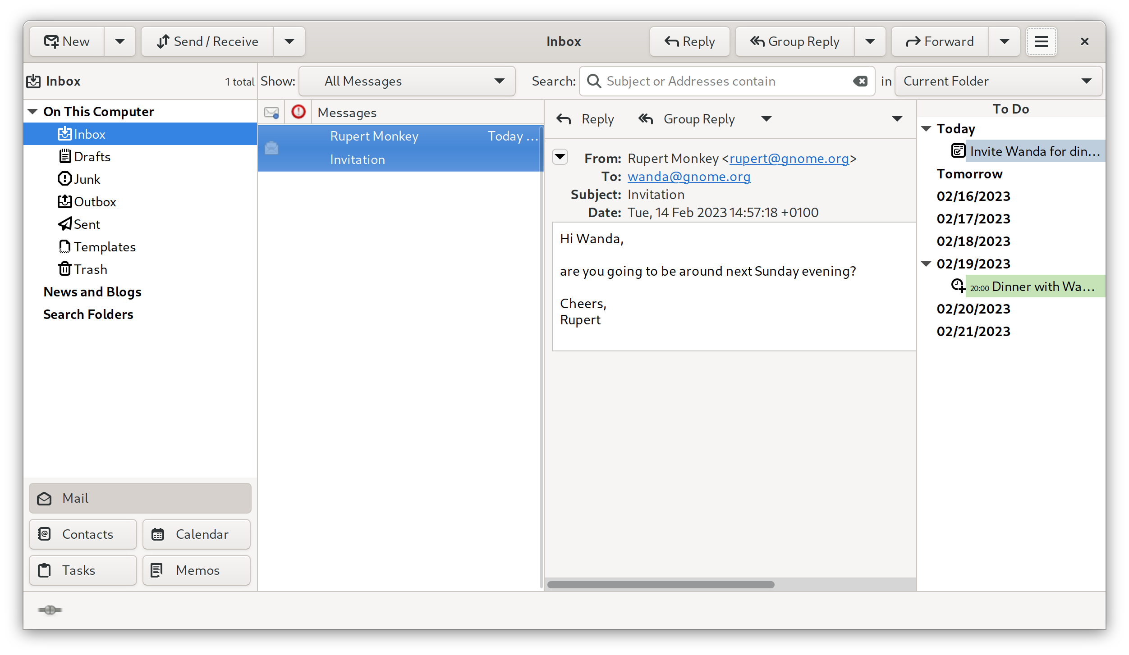Image resolution: width=1129 pixels, height=655 pixels.
Task: Click the rupert@gnome.org email link
Action: coord(789,159)
